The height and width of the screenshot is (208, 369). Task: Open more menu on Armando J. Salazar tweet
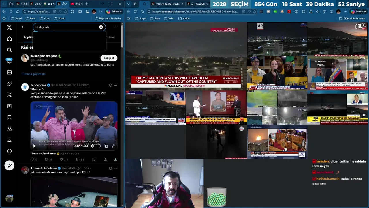point(116,168)
